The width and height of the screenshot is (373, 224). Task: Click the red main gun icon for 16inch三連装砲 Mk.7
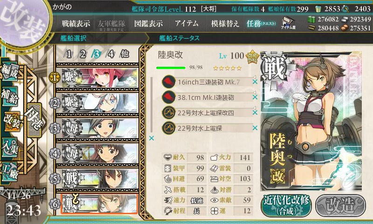(169, 82)
